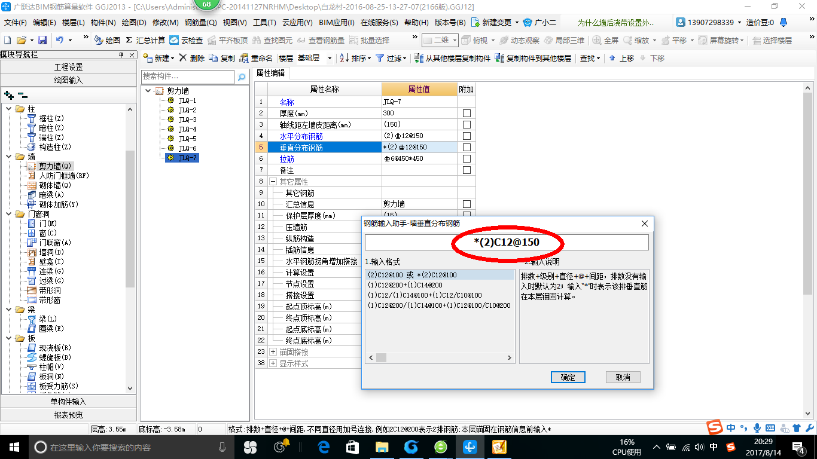Collapse the 梁 folder in navigation tree
Viewport: 817px width, 459px height.
(9, 310)
